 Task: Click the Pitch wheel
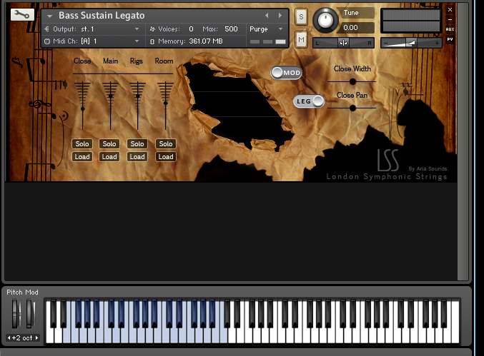click(x=15, y=314)
